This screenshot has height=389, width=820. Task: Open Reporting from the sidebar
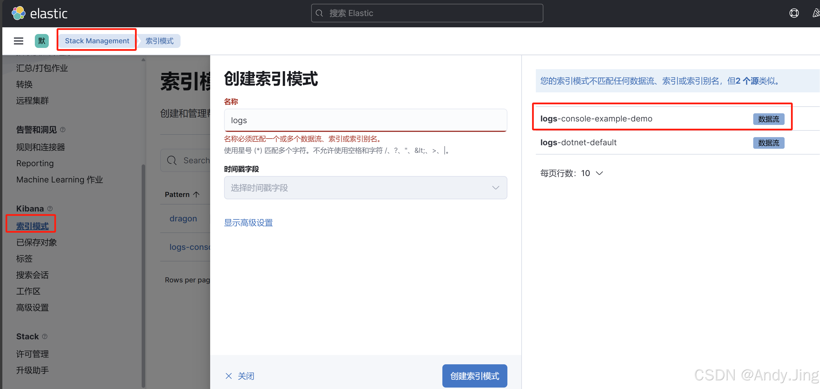point(35,163)
